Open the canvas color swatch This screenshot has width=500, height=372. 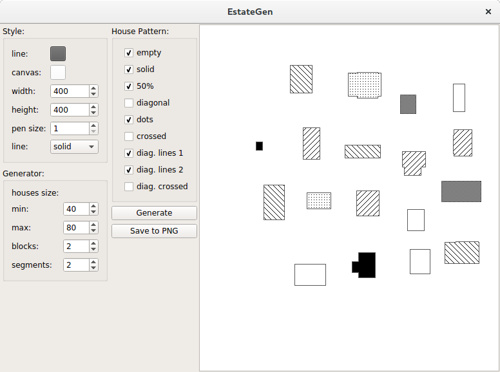point(58,73)
